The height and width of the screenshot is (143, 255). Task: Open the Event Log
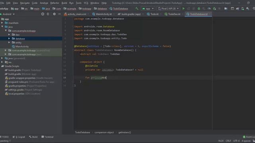point(249,137)
